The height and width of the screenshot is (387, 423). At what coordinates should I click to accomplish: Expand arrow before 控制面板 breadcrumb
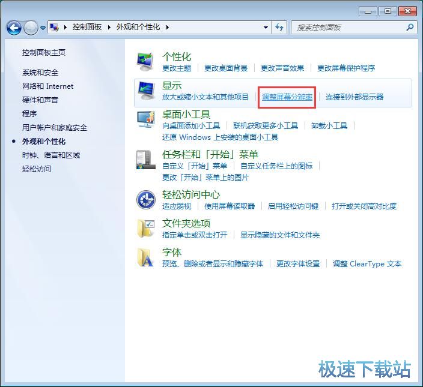point(65,27)
